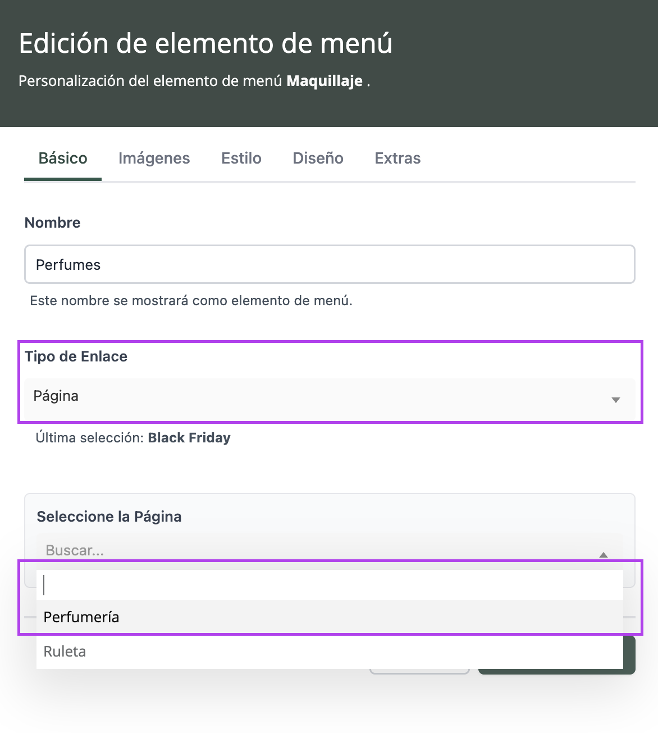Select the Extras tab
Viewport: 658px width, 733px height.
(397, 159)
